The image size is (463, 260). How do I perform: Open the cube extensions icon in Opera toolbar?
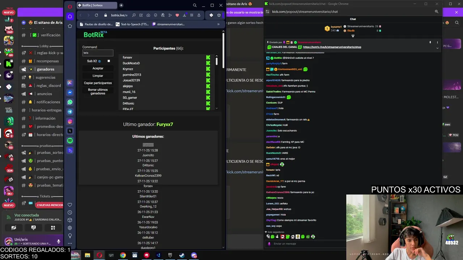point(219,15)
